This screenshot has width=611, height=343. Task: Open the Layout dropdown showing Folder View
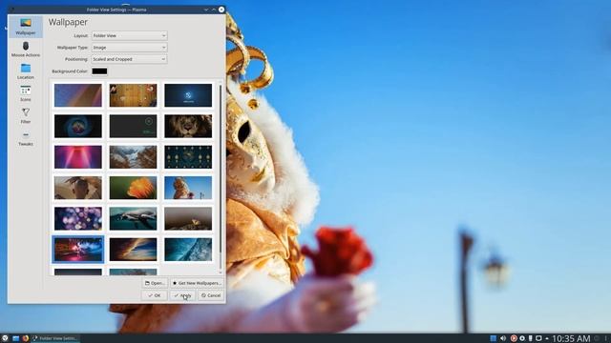pyautogui.click(x=130, y=35)
